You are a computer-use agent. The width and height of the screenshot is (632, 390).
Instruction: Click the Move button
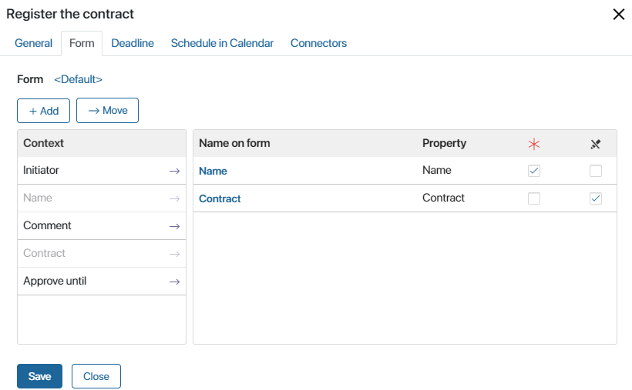108,110
